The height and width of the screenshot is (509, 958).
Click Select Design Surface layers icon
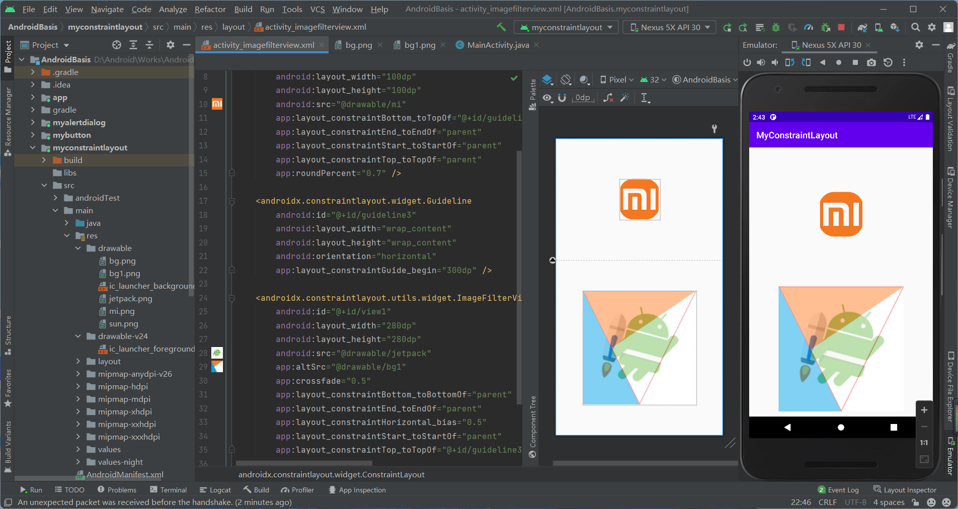pos(548,79)
